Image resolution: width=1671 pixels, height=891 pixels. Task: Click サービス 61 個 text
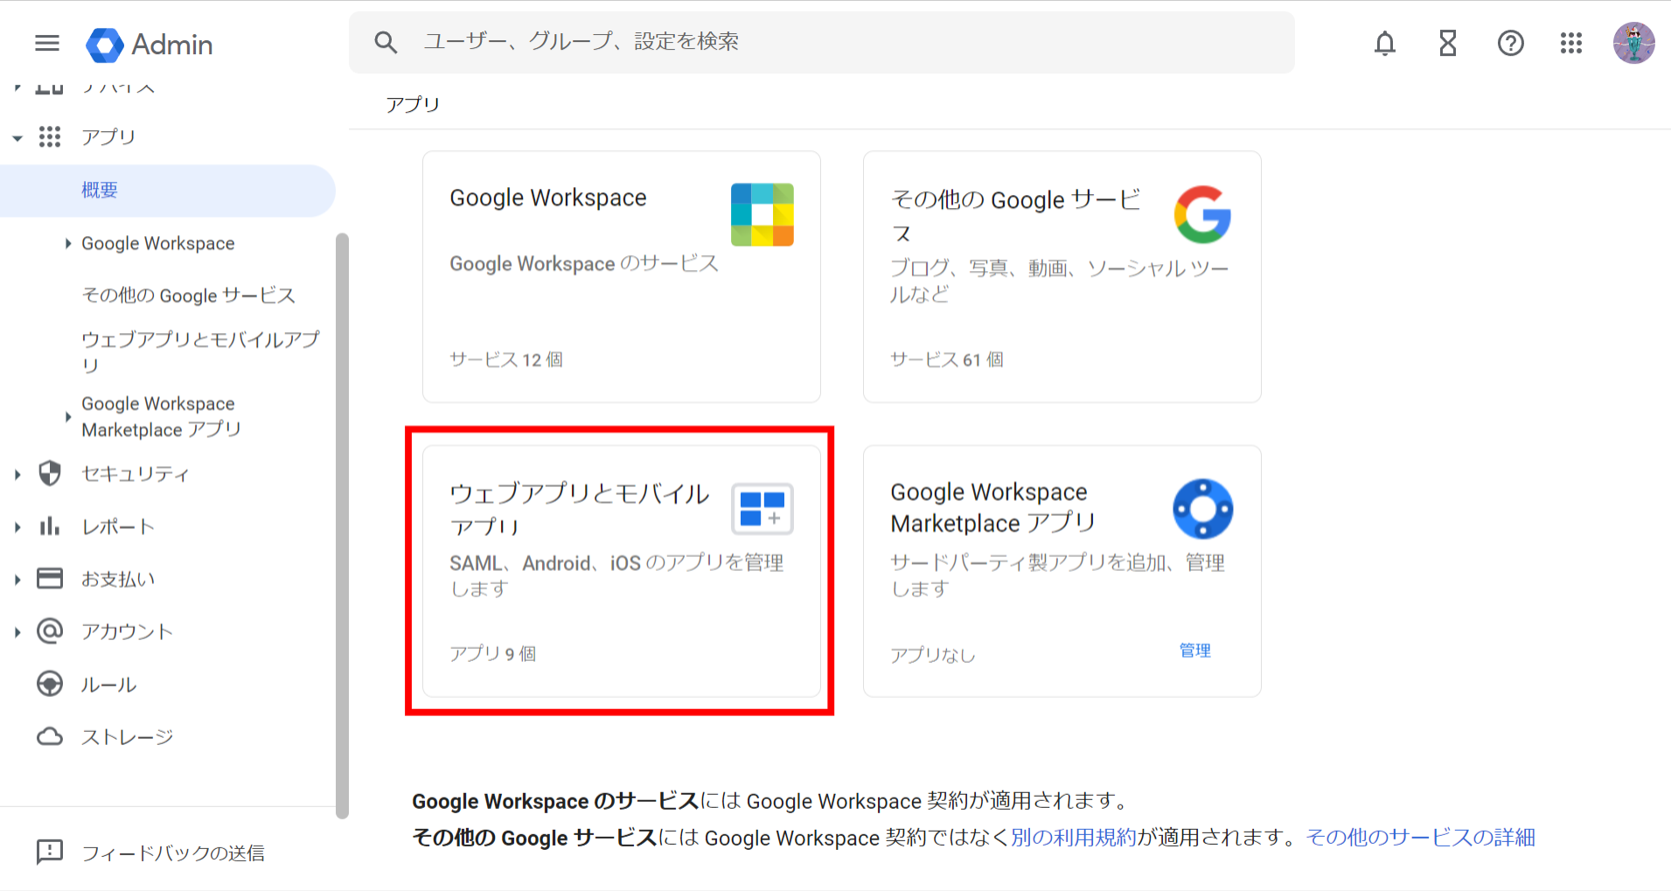coord(947,359)
